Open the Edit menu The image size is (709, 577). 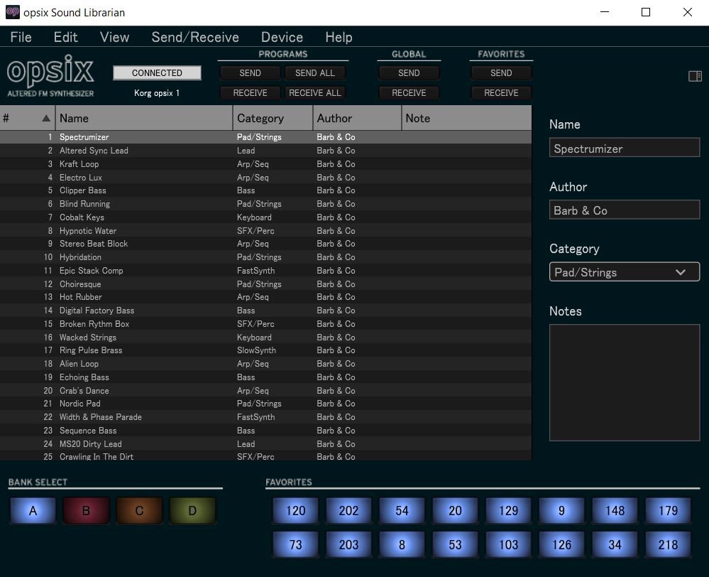65,37
